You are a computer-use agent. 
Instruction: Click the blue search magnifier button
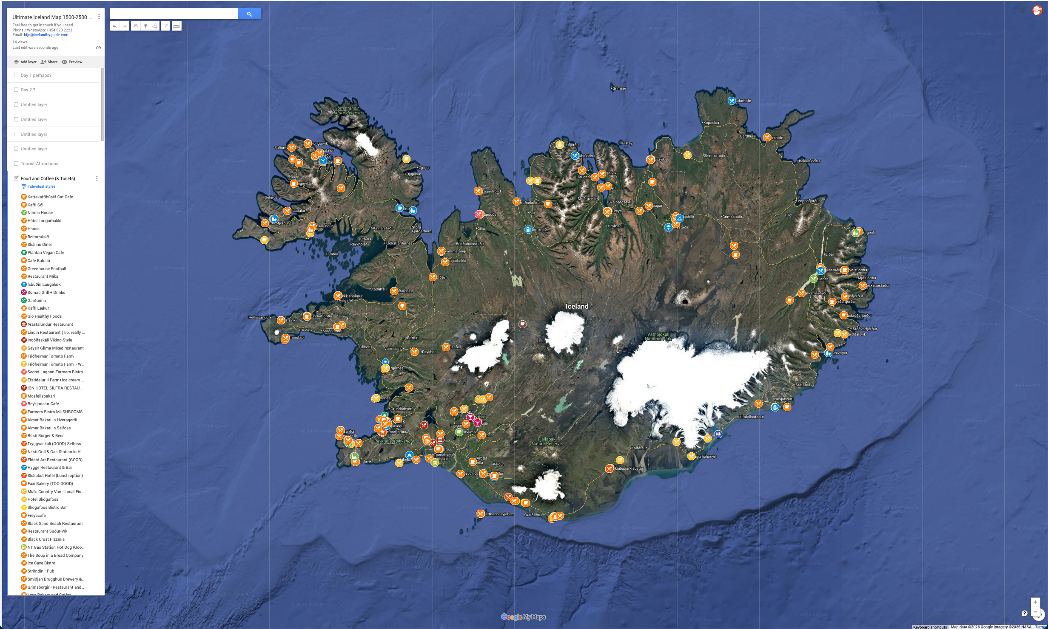tap(249, 14)
